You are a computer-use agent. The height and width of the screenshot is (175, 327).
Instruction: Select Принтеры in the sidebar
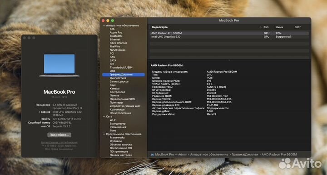pos(116,103)
